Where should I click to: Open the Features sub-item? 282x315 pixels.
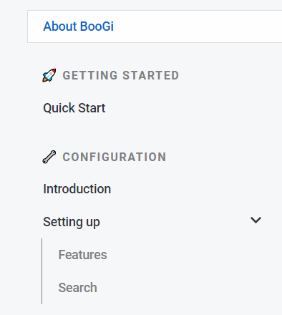pyautogui.click(x=82, y=255)
